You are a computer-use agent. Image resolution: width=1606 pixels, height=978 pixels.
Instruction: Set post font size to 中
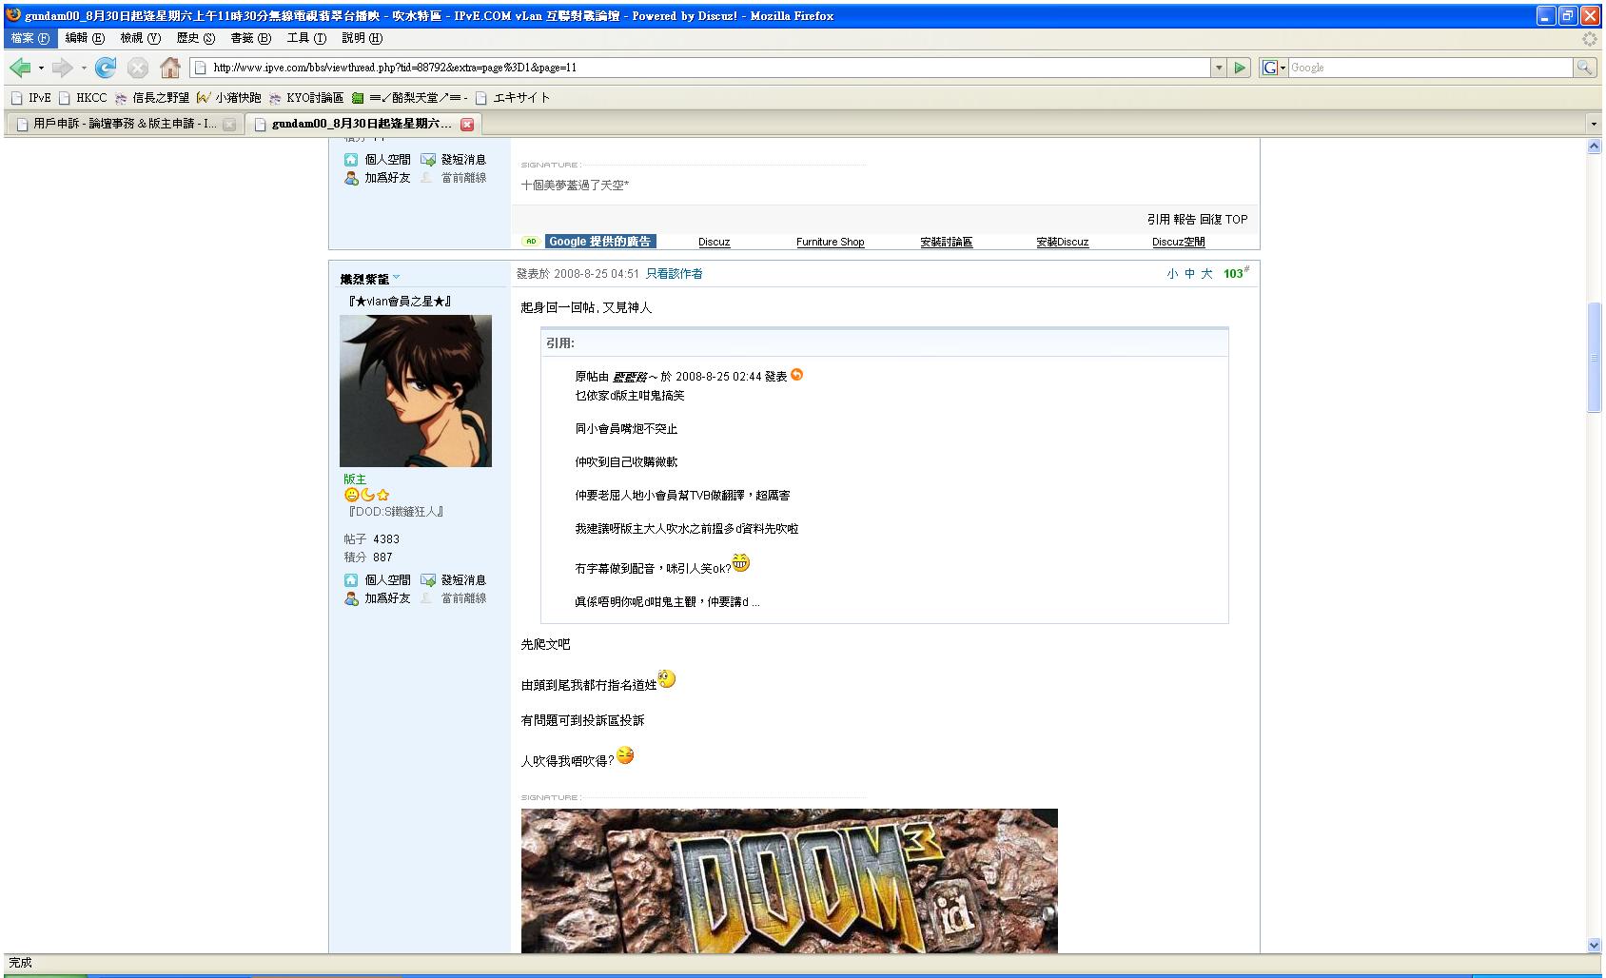coord(1189,274)
